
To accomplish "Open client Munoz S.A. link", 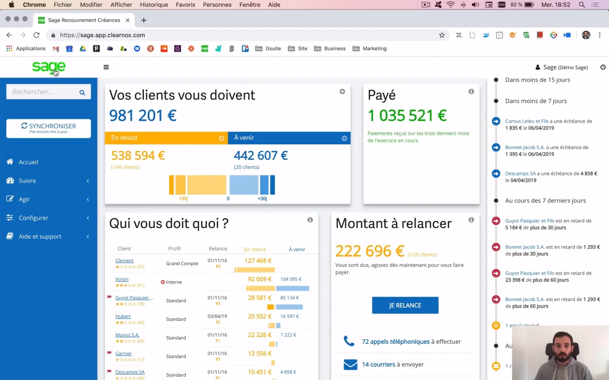I will click(127, 334).
